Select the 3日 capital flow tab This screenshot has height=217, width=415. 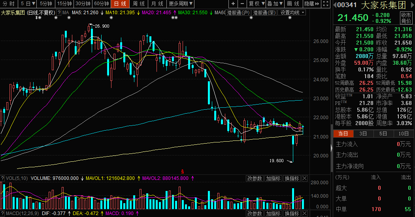click(363, 134)
